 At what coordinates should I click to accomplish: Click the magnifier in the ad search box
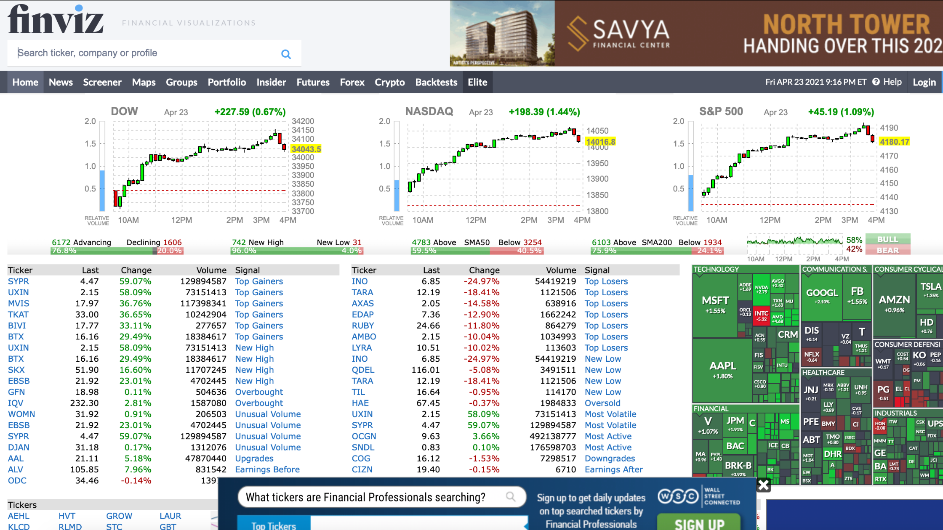click(x=511, y=497)
